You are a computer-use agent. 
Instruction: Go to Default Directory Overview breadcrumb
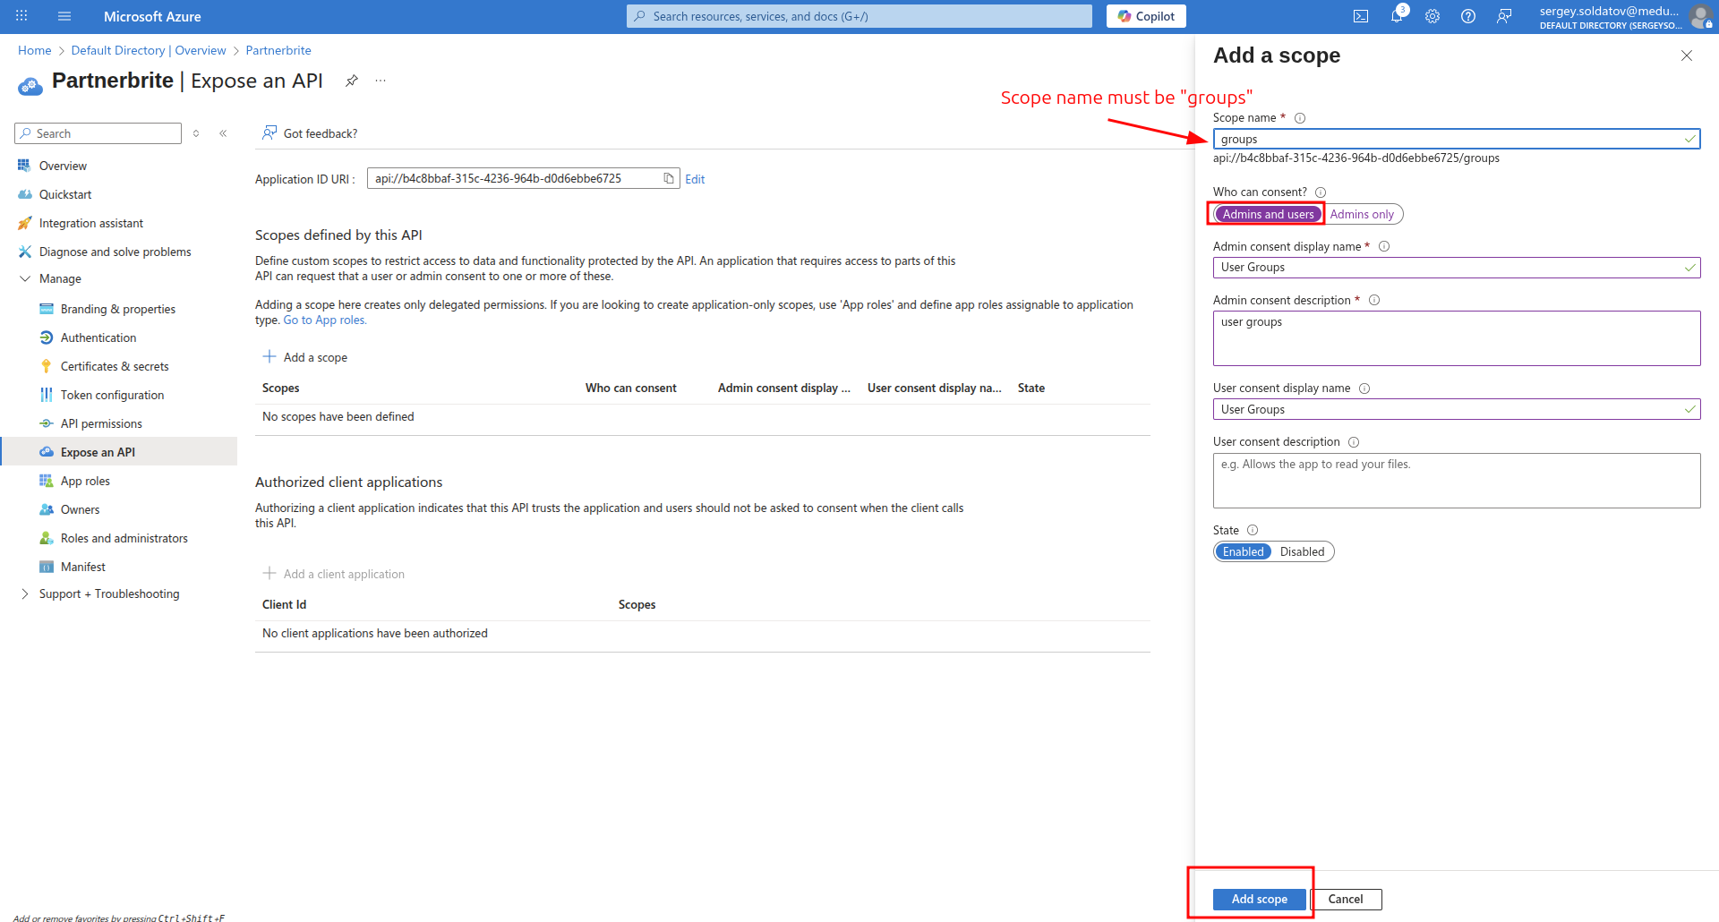pyautogui.click(x=149, y=50)
